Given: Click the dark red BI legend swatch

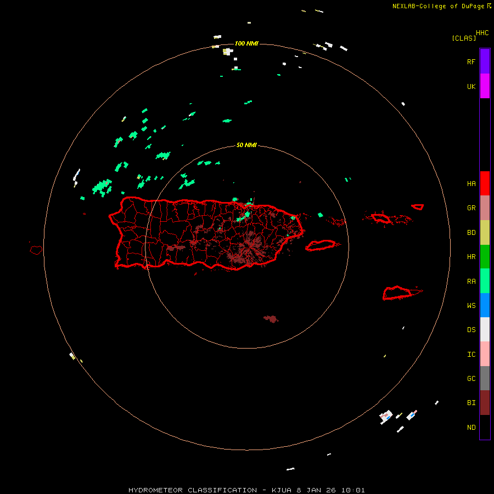Looking at the screenshot, I should (x=485, y=403).
